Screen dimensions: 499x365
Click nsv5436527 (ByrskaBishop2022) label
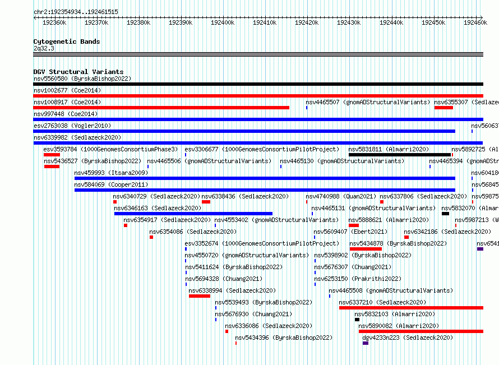pos(93,161)
